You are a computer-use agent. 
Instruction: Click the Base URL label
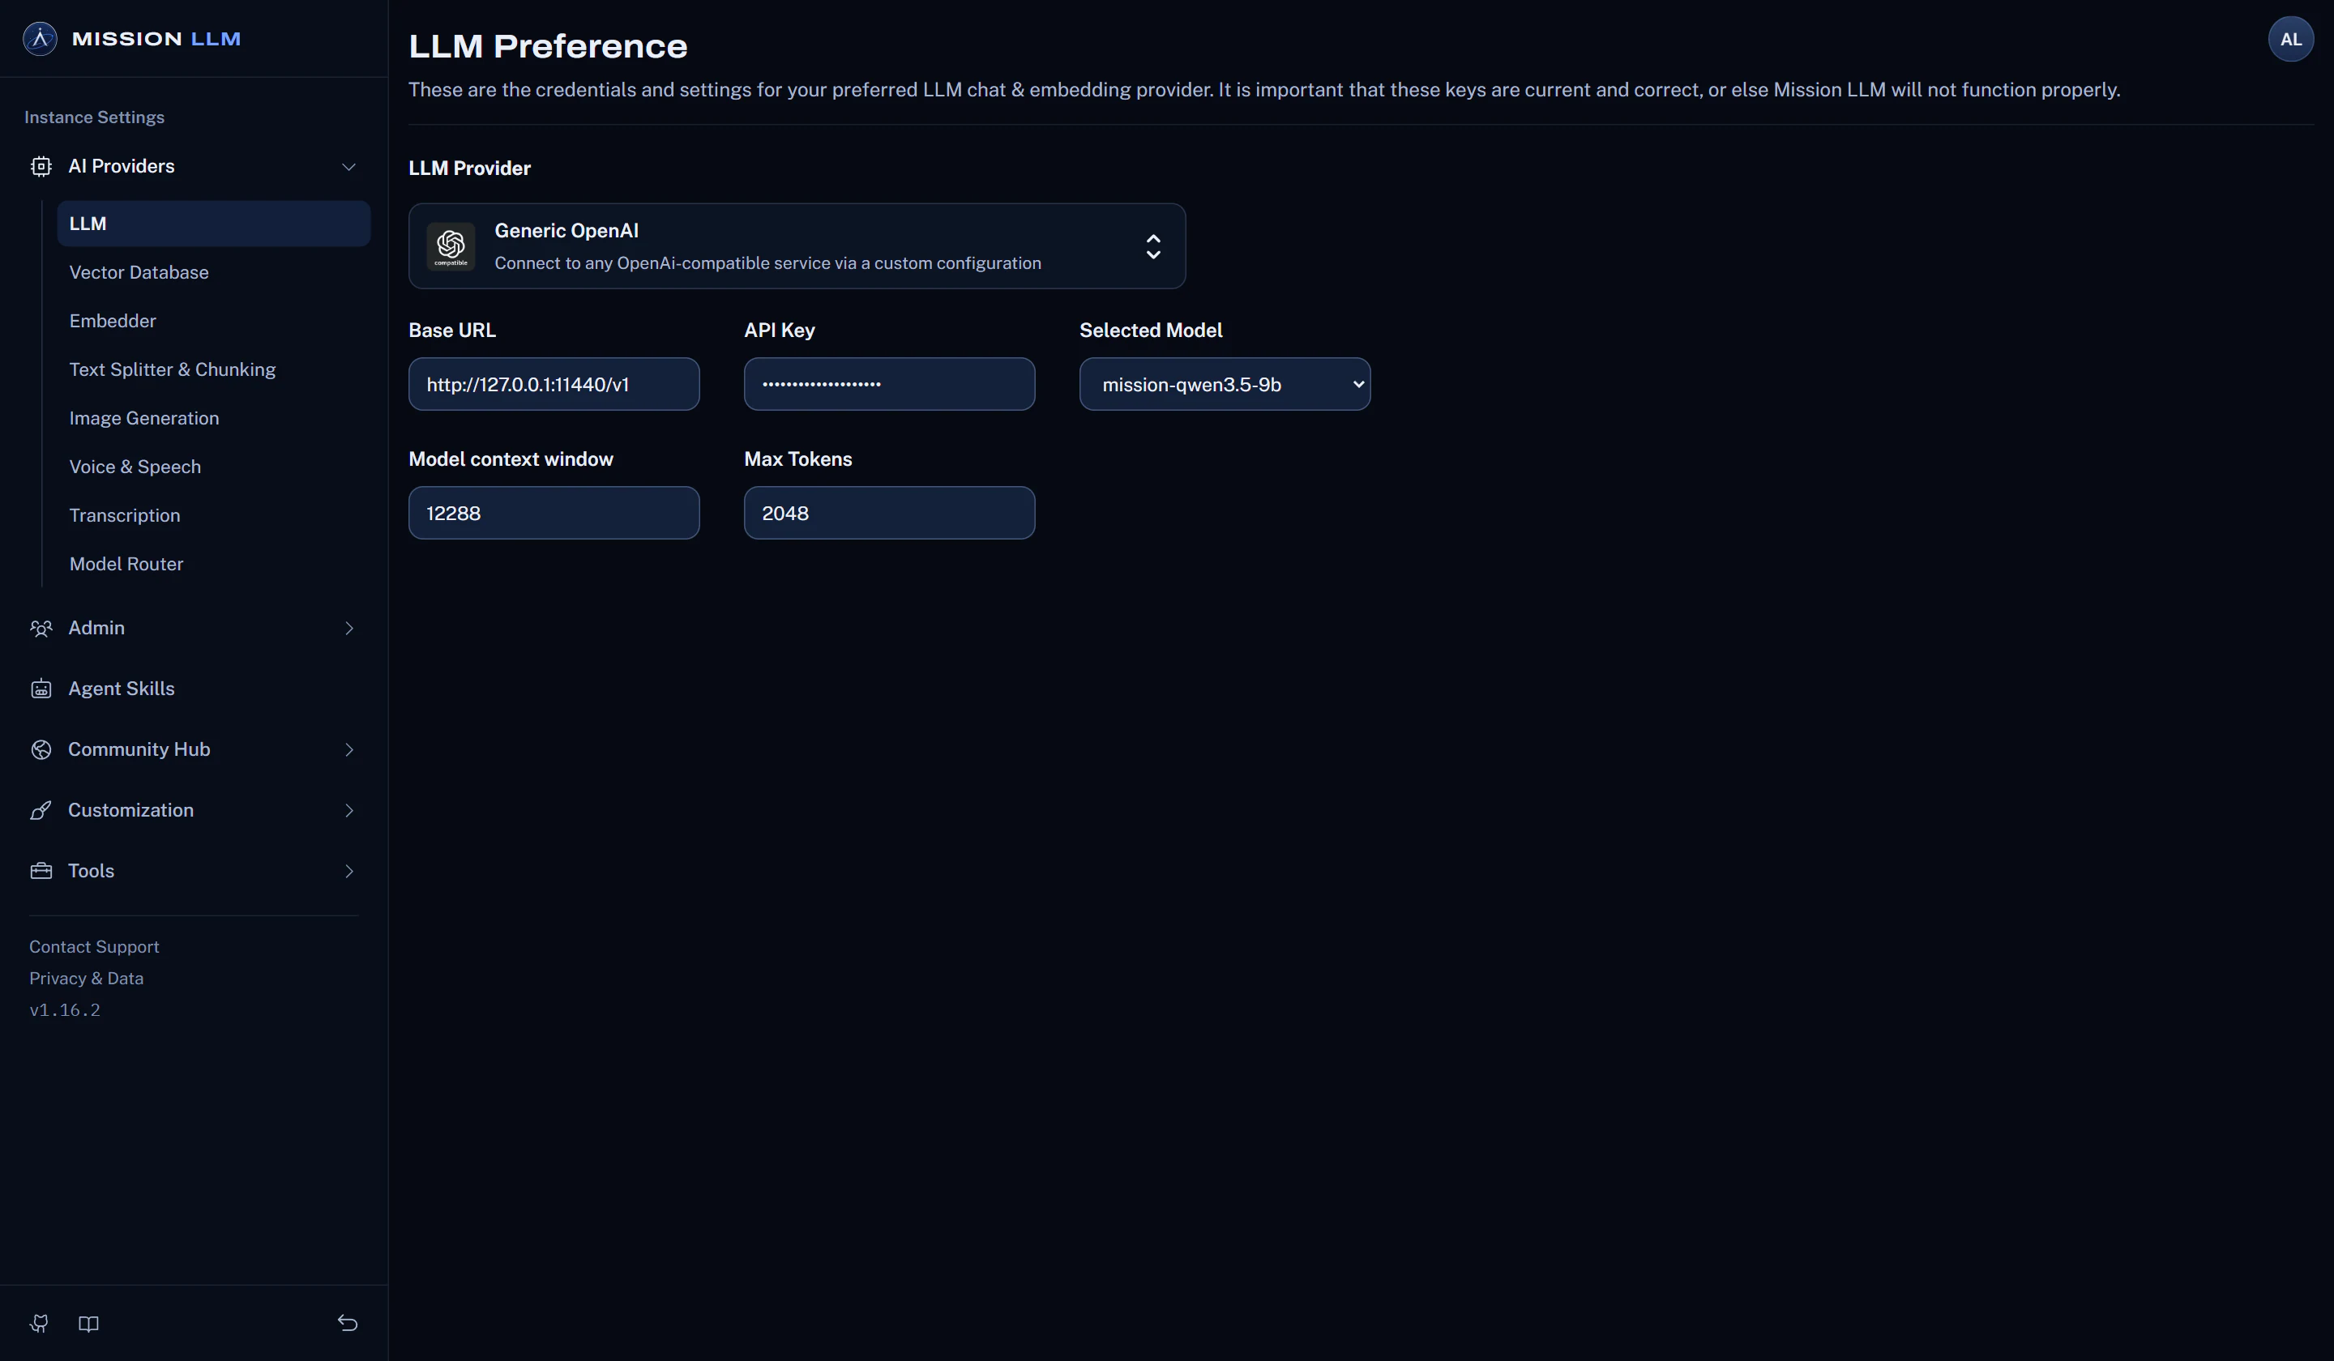click(452, 331)
